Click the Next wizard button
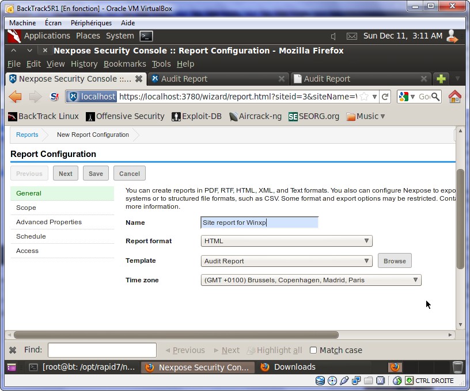This screenshot has width=470, height=391. (66, 174)
